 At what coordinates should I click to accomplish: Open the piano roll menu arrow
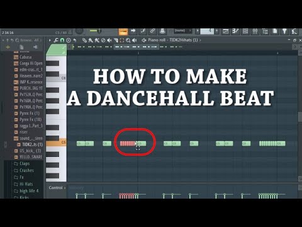pyautogui.click(x=50, y=40)
